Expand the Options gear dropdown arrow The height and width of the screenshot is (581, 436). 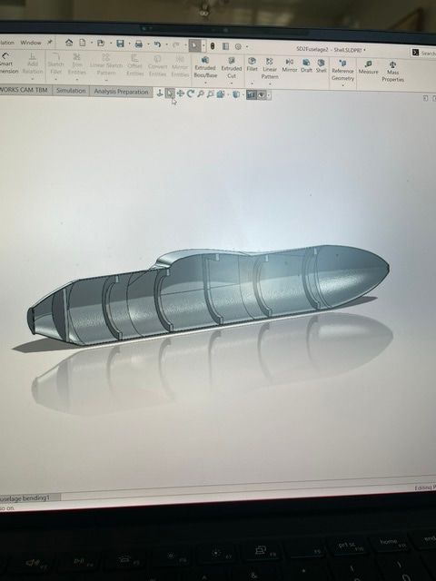pos(247,46)
